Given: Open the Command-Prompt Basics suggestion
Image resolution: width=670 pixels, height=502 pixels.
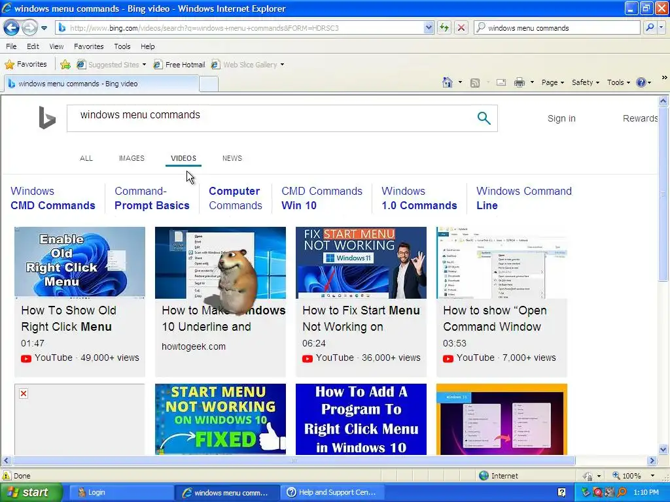Looking at the screenshot, I should pyautogui.click(x=152, y=198).
